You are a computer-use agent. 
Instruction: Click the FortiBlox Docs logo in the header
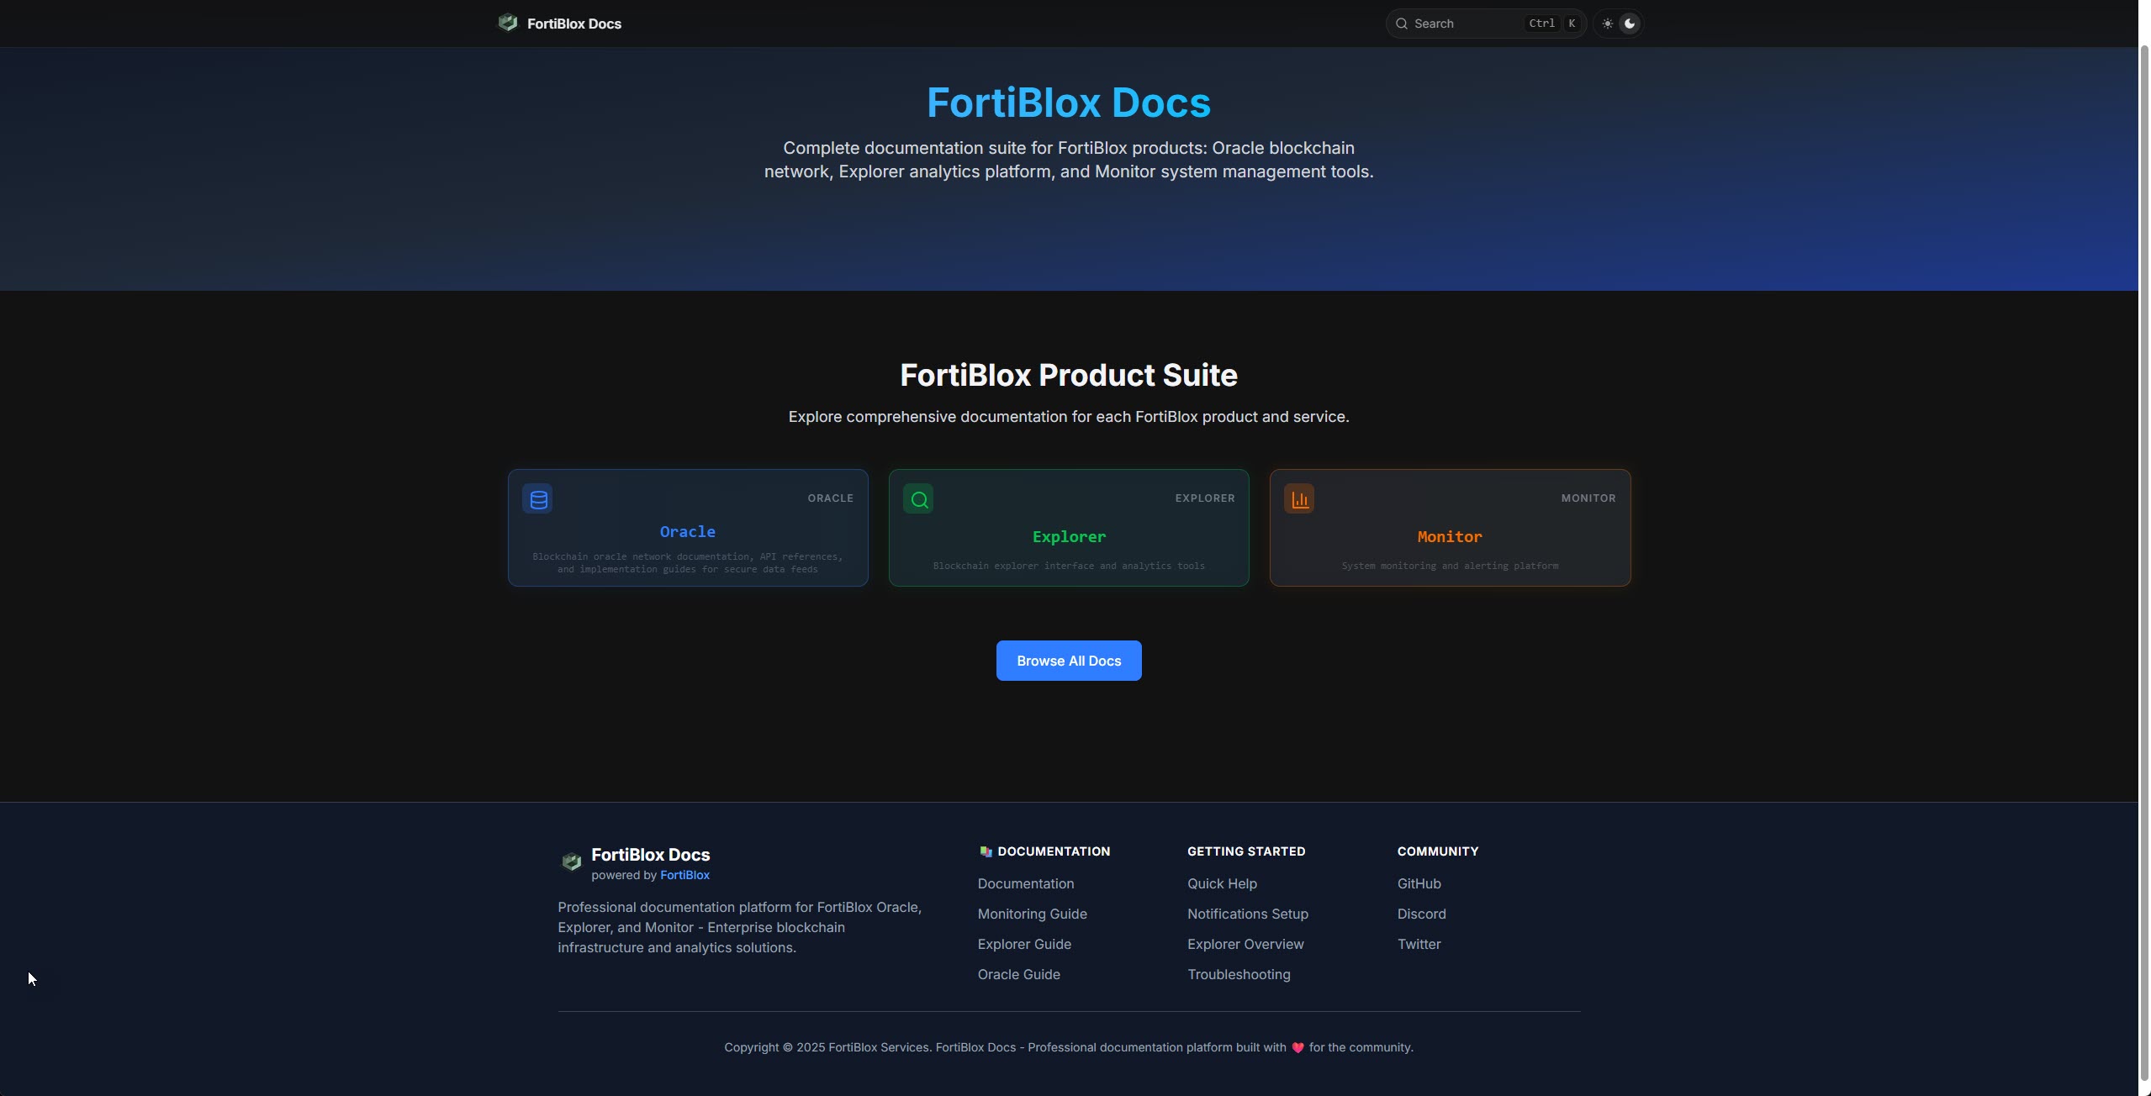560,23
